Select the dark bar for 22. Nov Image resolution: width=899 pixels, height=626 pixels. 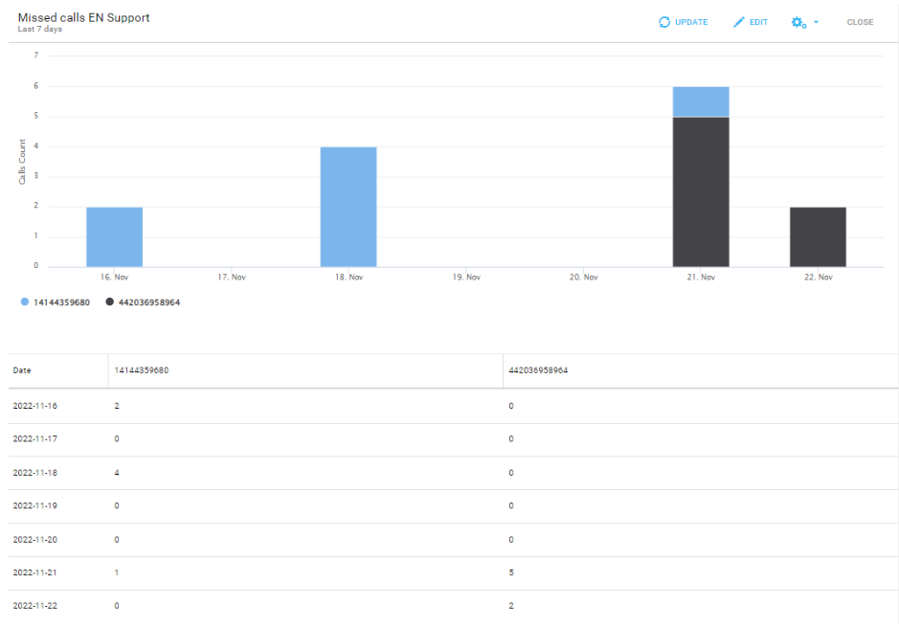818,236
